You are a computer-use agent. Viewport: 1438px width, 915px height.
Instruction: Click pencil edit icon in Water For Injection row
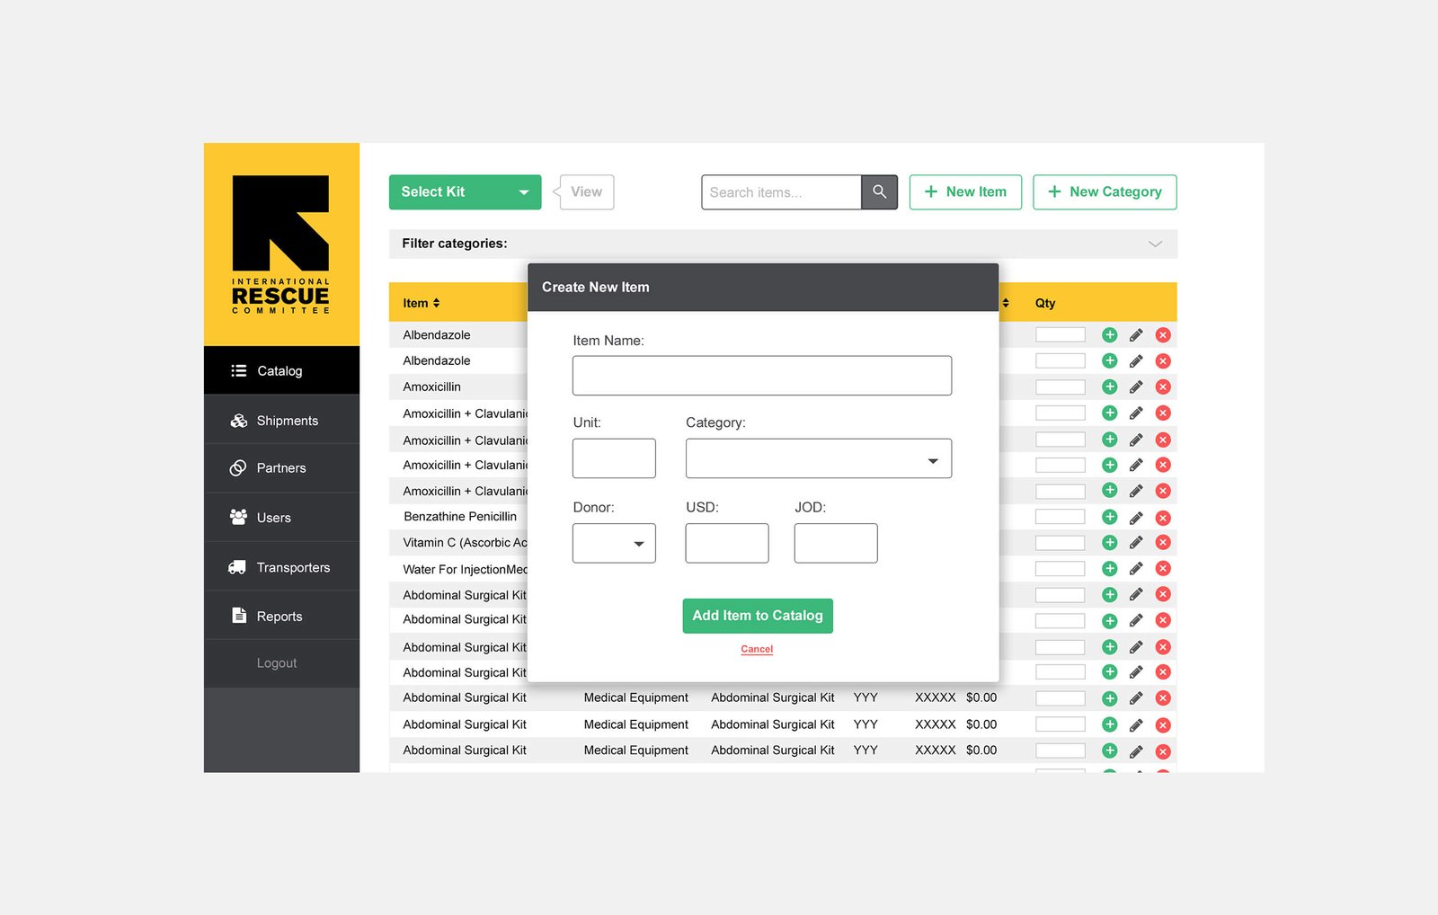tap(1136, 569)
